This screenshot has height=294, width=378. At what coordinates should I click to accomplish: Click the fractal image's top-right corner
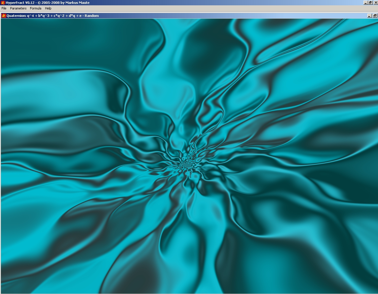[376, 20]
